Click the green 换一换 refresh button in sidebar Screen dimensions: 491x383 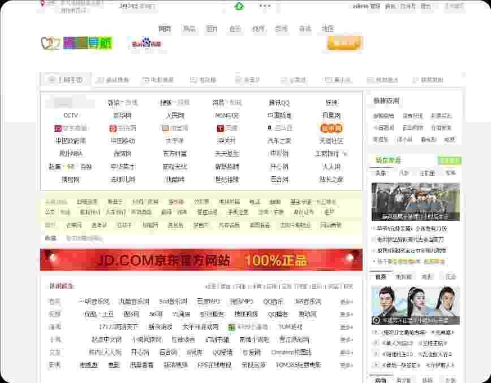pyautogui.click(x=450, y=161)
